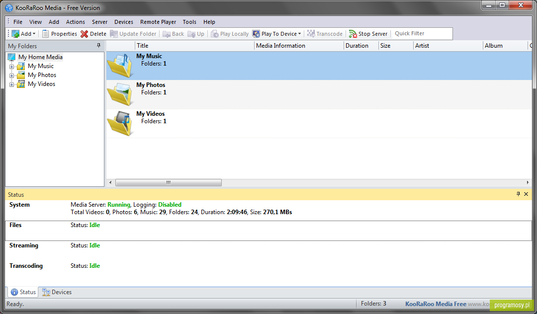Pin the My Folders panel
Screen dimensions: 537x314
point(98,46)
